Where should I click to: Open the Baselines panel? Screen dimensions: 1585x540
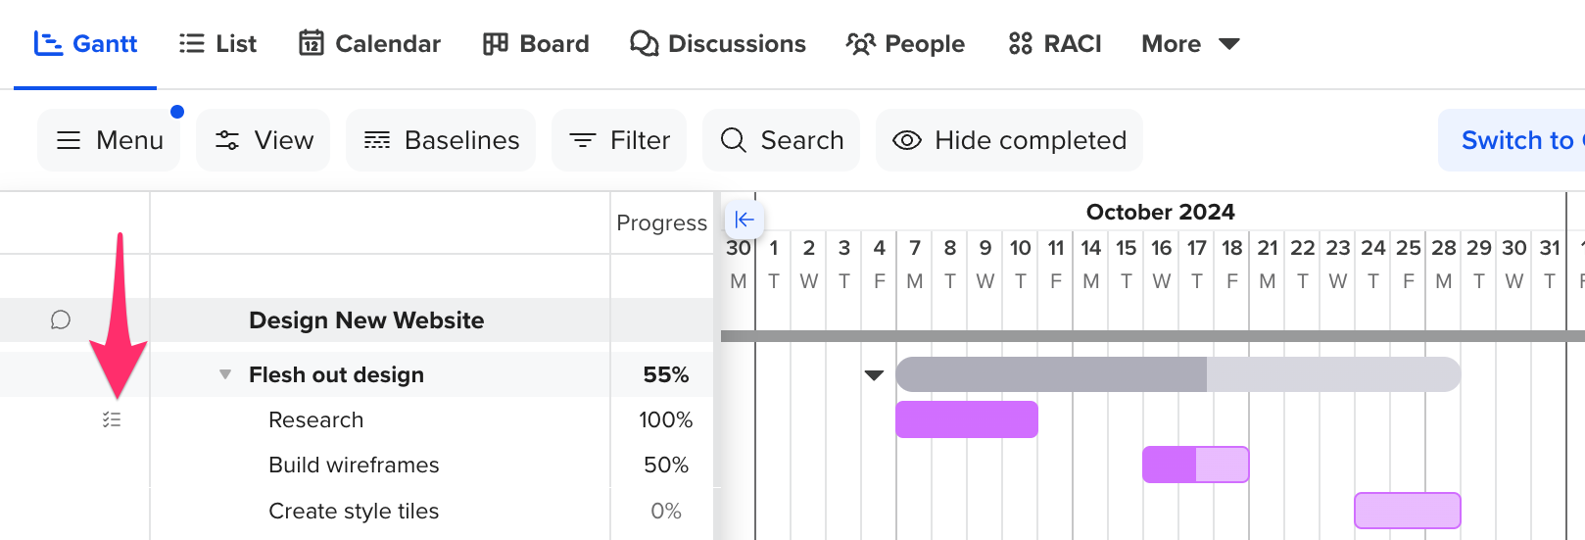tap(441, 140)
